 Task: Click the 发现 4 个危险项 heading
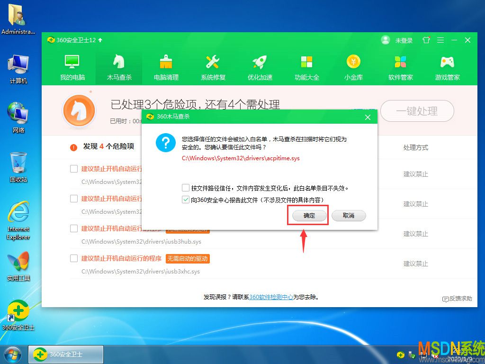pyautogui.click(x=108, y=146)
